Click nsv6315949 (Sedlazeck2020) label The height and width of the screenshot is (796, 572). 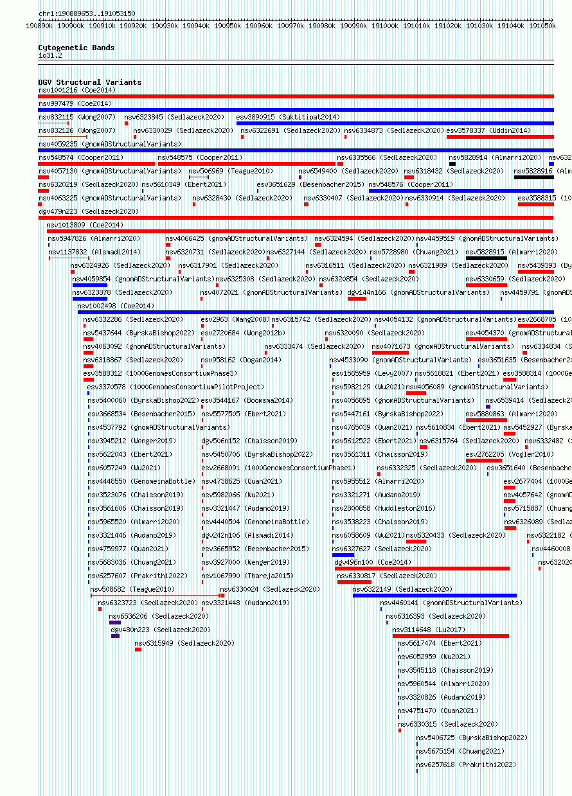[x=184, y=643]
